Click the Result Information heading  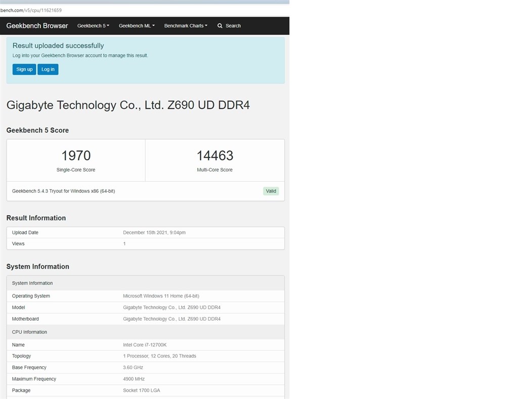[36, 218]
